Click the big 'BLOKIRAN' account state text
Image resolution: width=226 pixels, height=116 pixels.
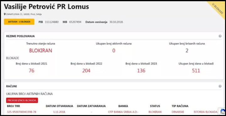pyautogui.click(x=40, y=51)
